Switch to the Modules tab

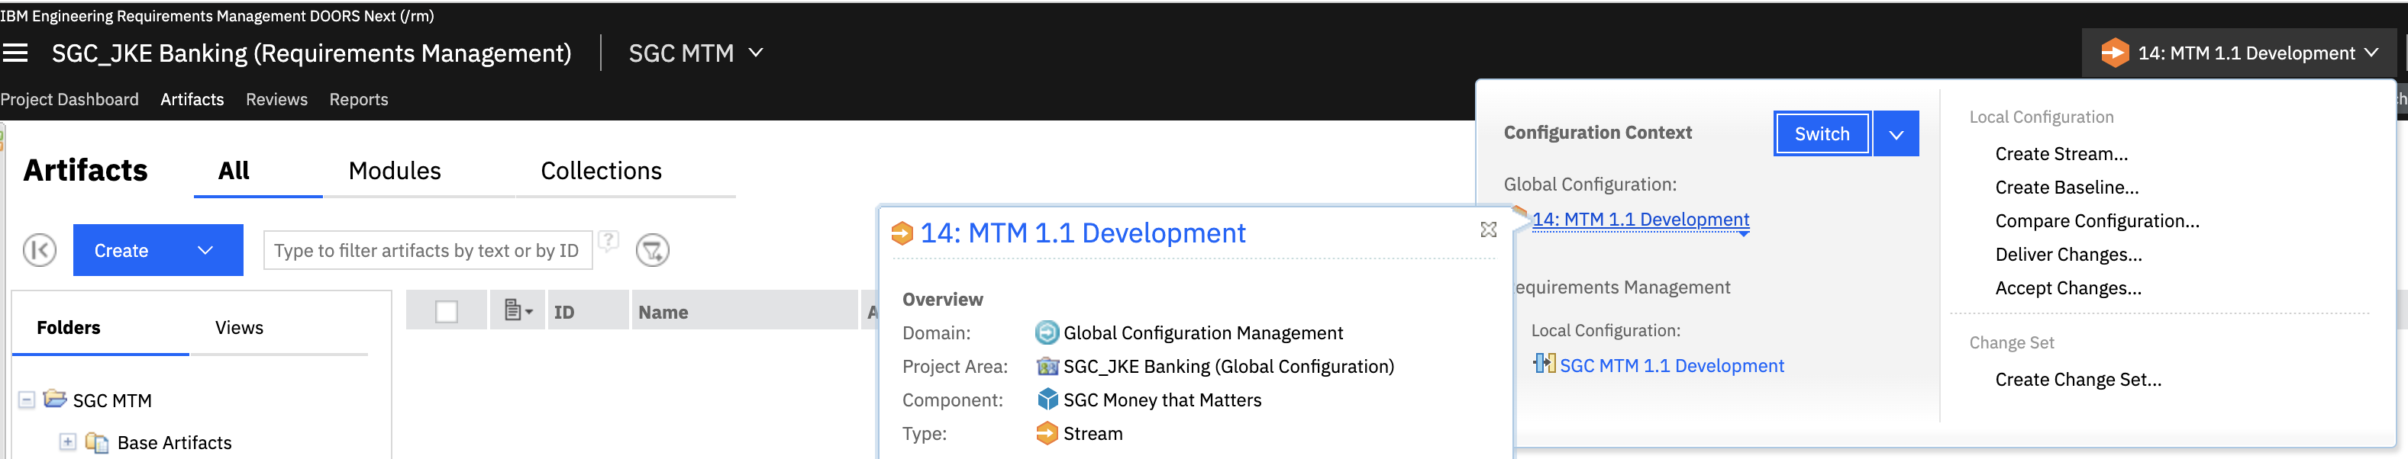point(393,171)
